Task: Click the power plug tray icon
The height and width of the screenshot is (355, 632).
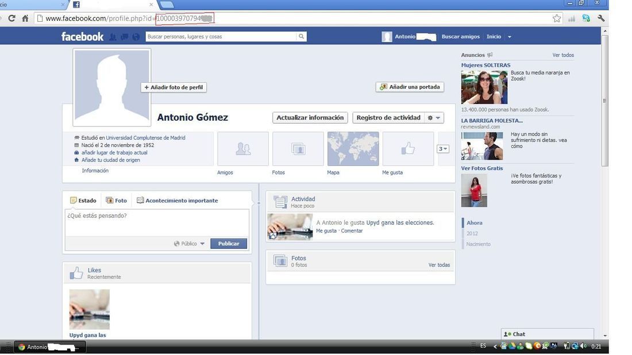Action: [x=567, y=346]
